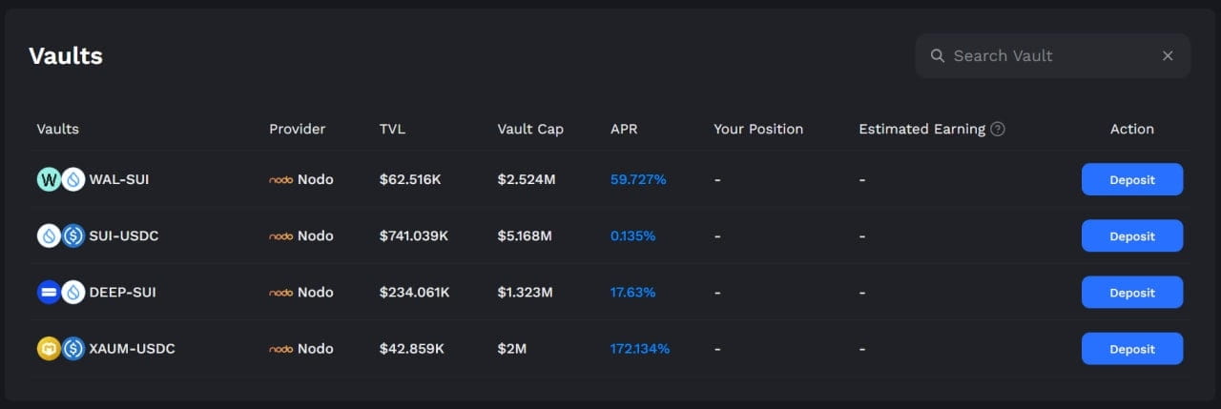The image size is (1221, 409).
Task: Click the WAL-SUI token pair icon
Action: point(61,179)
